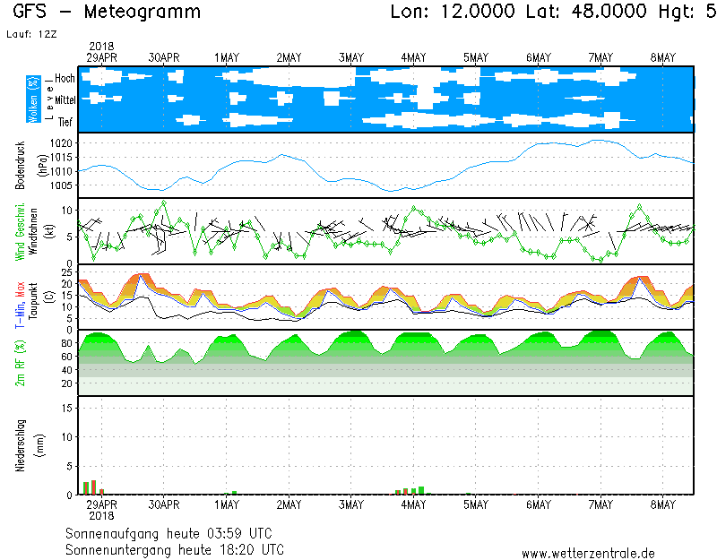Viewport: 717px width, 560px height.
Task: Select the 40 tick on humidity axis
Action: 66,370
